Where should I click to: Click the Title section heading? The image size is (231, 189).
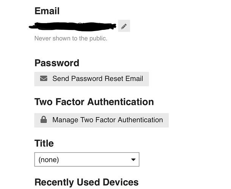tap(44, 143)
